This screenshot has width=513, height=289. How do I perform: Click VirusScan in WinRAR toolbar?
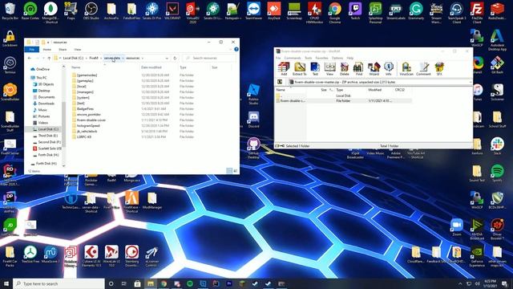click(x=406, y=69)
